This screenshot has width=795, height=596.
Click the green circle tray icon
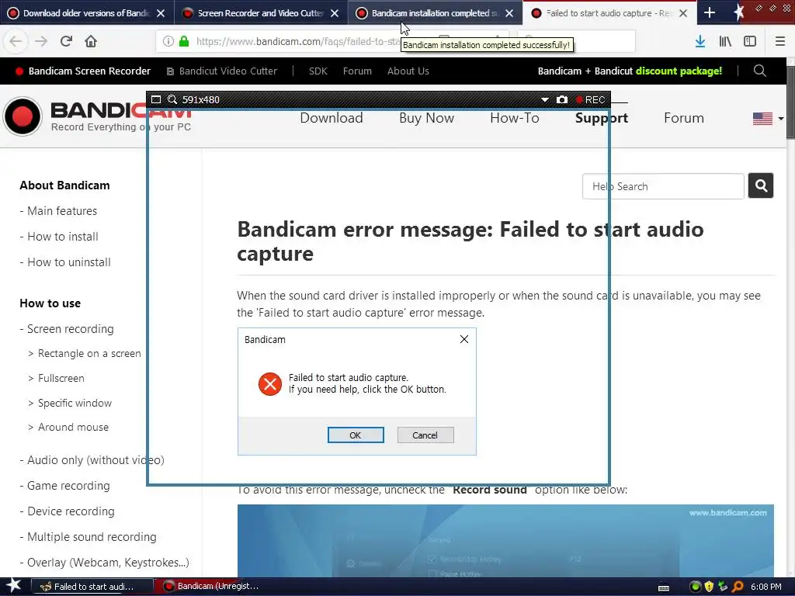tap(696, 587)
